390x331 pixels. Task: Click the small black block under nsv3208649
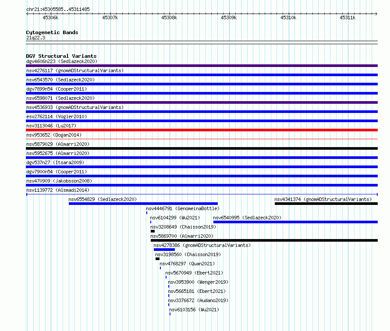(153, 231)
